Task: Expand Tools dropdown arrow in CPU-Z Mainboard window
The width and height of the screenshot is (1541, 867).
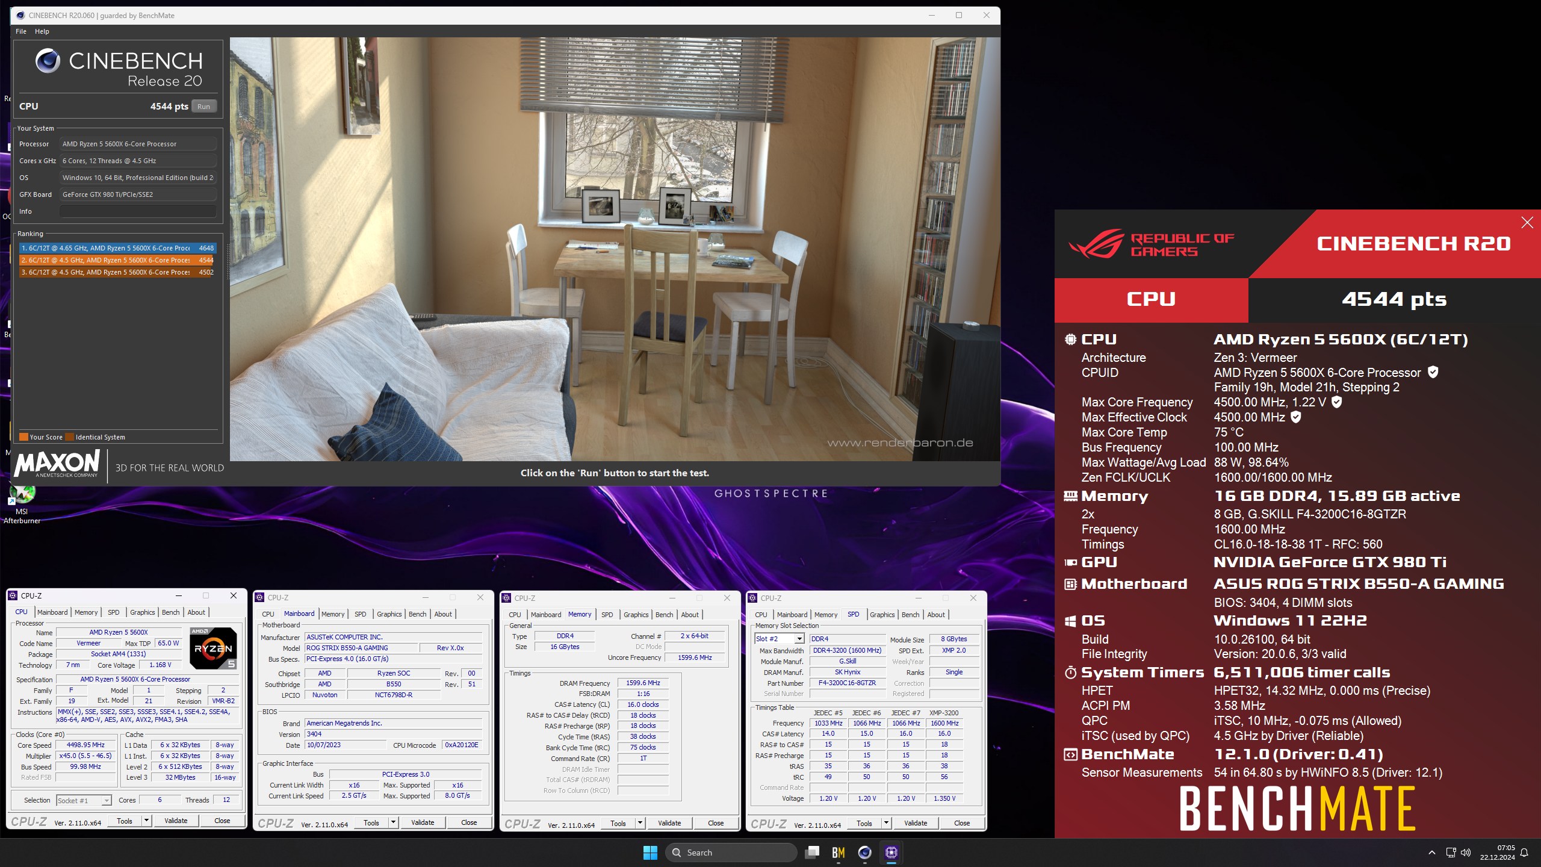Action: point(393,822)
